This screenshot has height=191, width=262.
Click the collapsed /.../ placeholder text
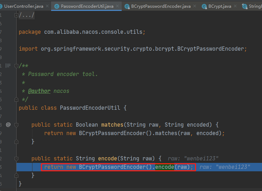tap(26, 15)
